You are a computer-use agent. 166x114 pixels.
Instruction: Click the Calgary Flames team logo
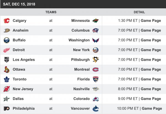7,21
